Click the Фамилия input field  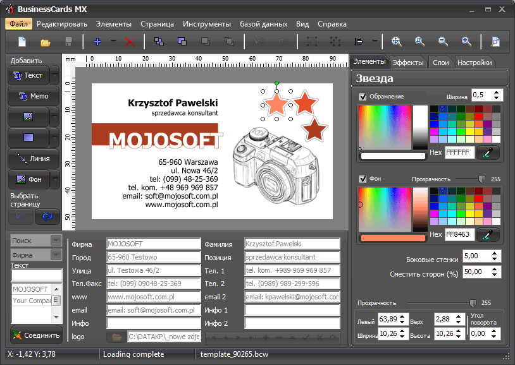[x=292, y=244]
